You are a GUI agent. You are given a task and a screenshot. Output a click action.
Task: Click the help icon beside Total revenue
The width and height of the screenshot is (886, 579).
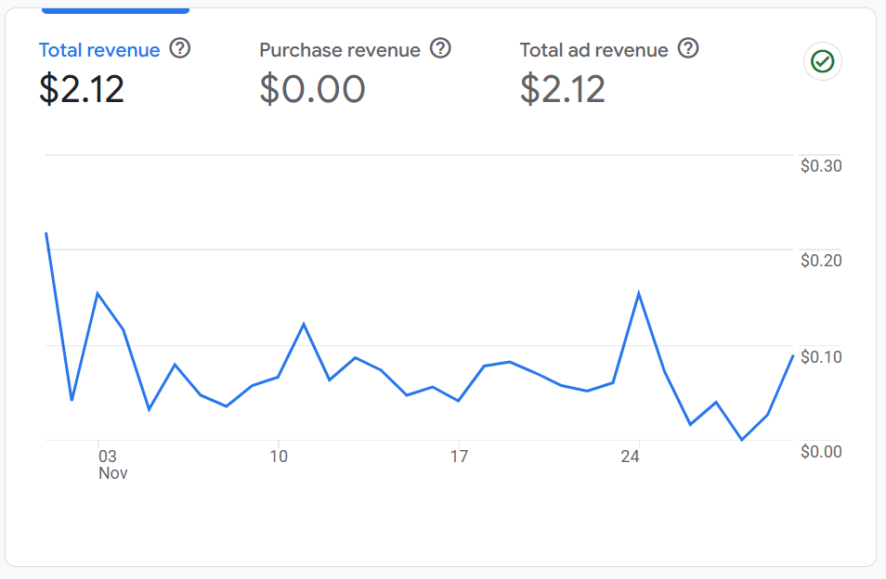click(180, 48)
